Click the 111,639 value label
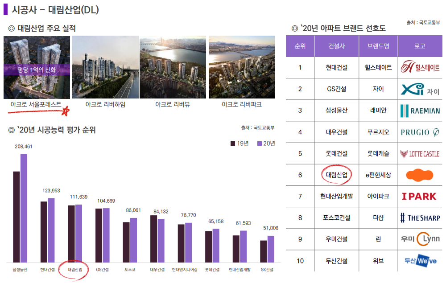This screenshot has width=446, height=283. coord(79,197)
